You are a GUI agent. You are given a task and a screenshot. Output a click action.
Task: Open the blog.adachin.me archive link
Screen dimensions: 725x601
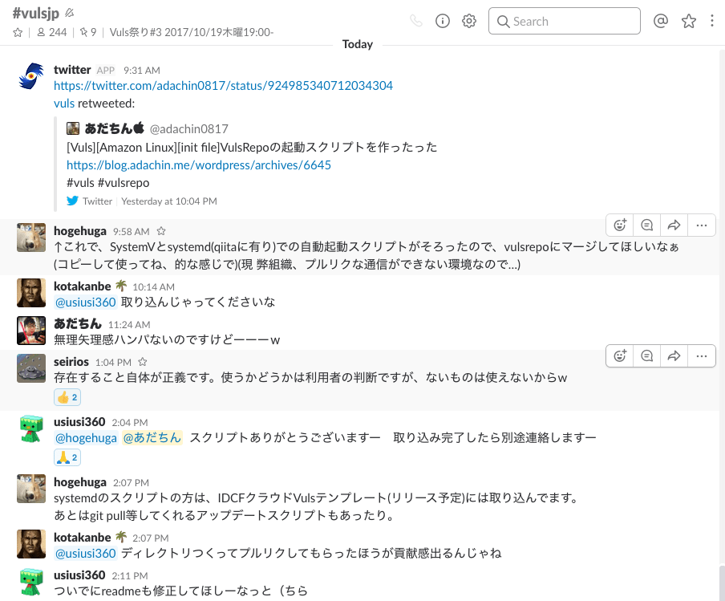point(199,165)
